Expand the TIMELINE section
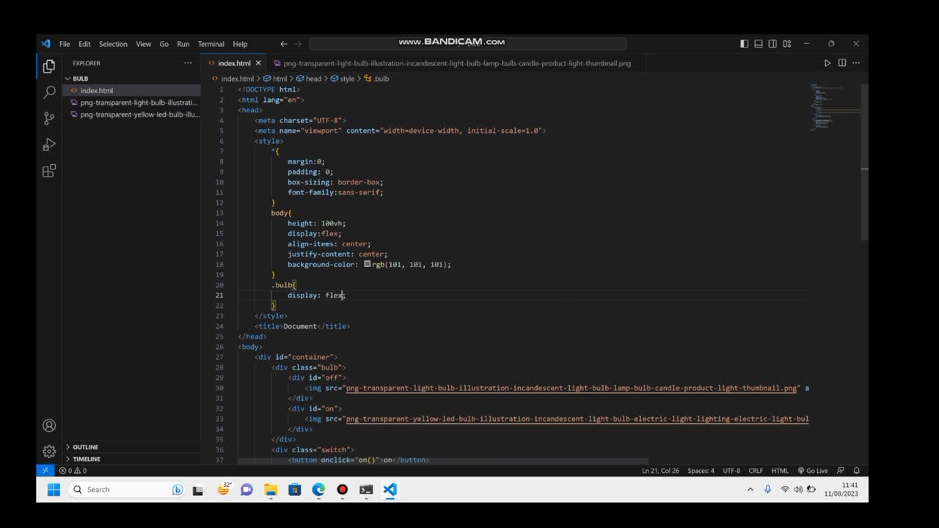This screenshot has height=528, width=939. tap(131, 459)
